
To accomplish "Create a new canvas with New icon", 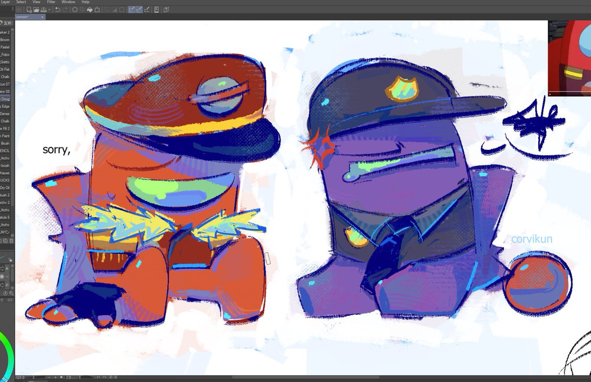I will 29,9.
